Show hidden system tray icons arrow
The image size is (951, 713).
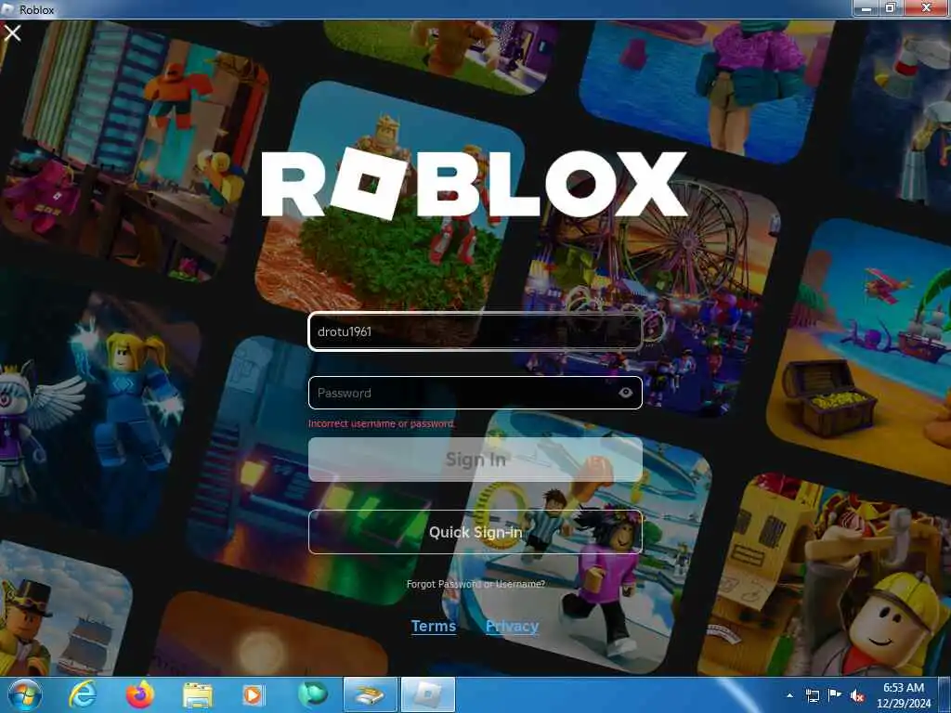789,695
